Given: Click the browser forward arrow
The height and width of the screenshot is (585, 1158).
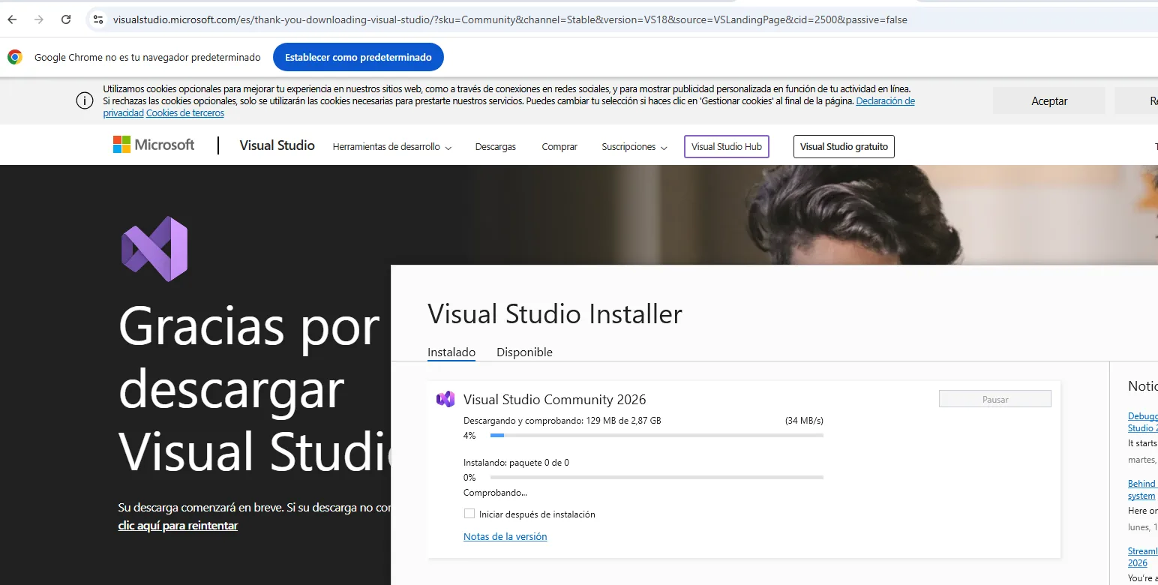Looking at the screenshot, I should [x=39, y=19].
